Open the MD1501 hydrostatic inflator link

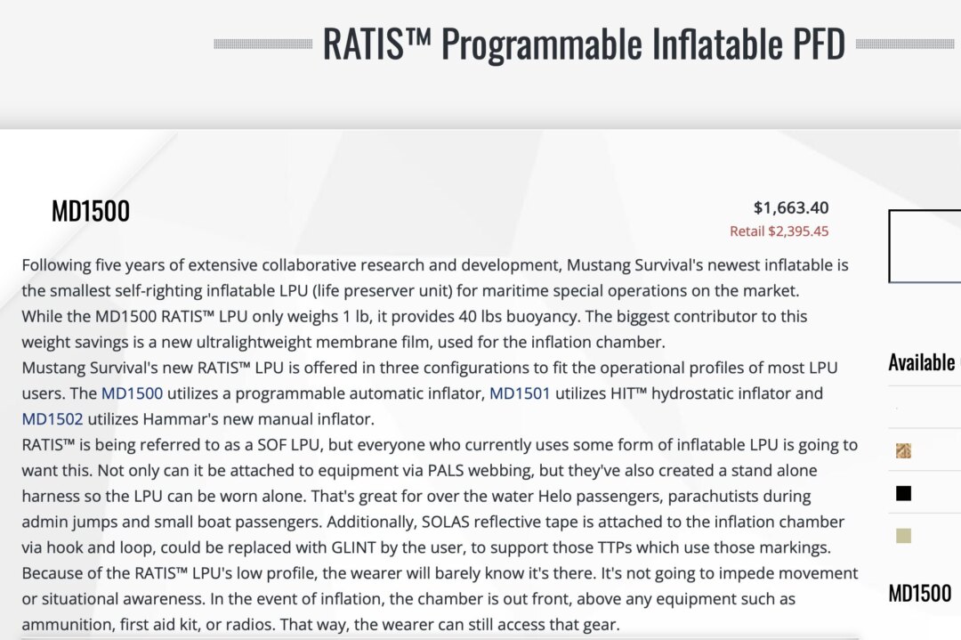520,393
